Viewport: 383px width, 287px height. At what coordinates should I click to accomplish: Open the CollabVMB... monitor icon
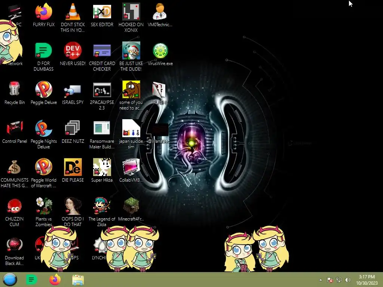coord(131,167)
